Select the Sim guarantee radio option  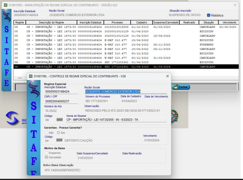tap(58, 133)
